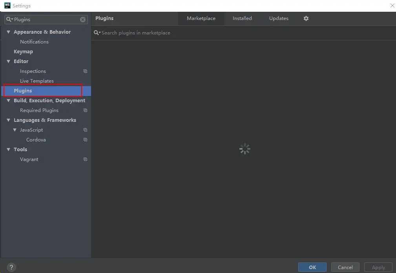
Task: Close the Settings dialog
Action: [x=392, y=5]
